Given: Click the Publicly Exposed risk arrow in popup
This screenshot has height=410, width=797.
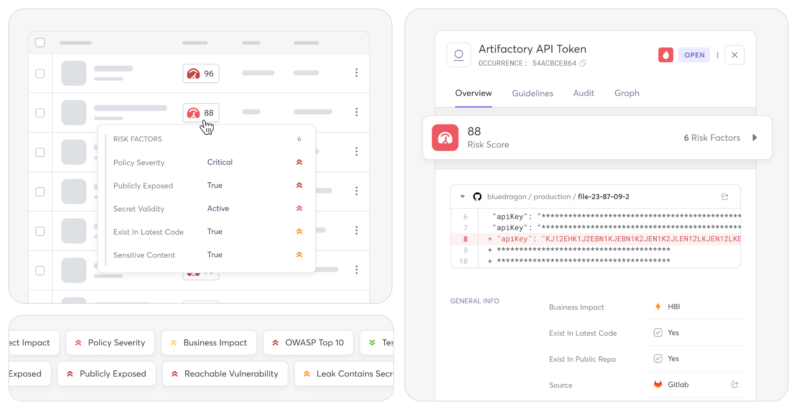Looking at the screenshot, I should pos(299,185).
